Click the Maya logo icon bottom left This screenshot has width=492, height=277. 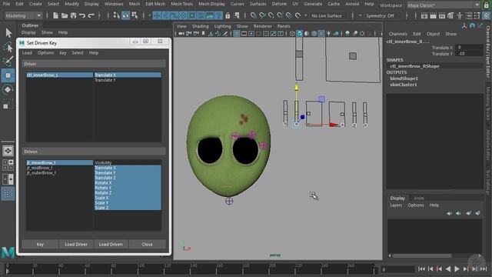[8, 252]
